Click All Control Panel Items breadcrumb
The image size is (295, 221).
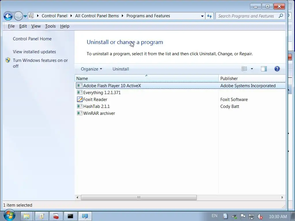[97, 16]
